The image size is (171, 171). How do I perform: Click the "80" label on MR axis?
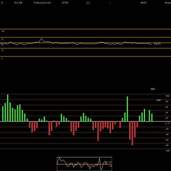(x=167, y=102)
